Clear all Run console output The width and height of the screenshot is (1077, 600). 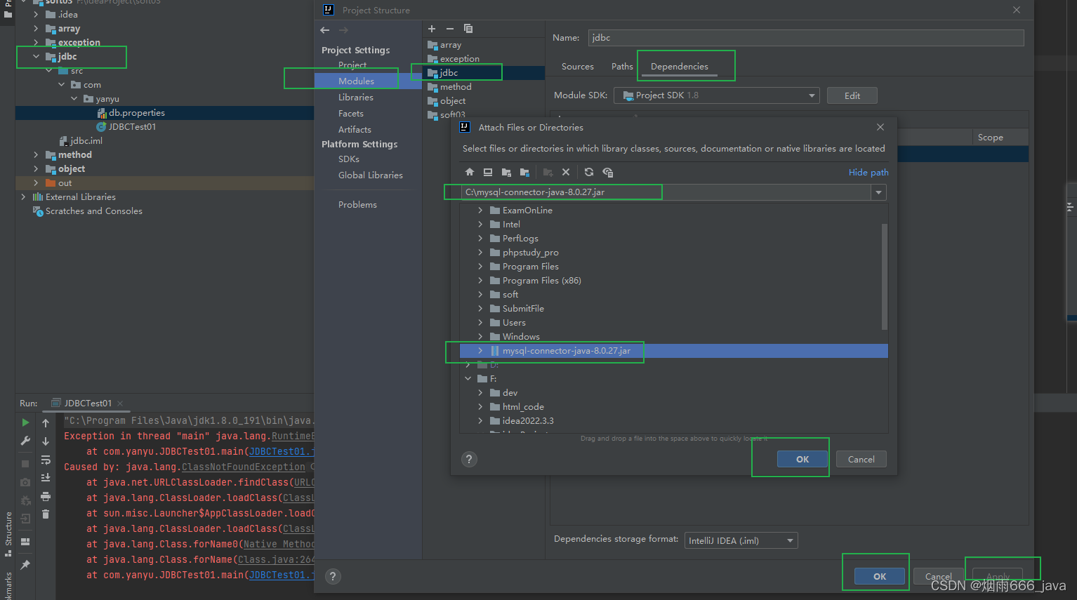coord(46,514)
